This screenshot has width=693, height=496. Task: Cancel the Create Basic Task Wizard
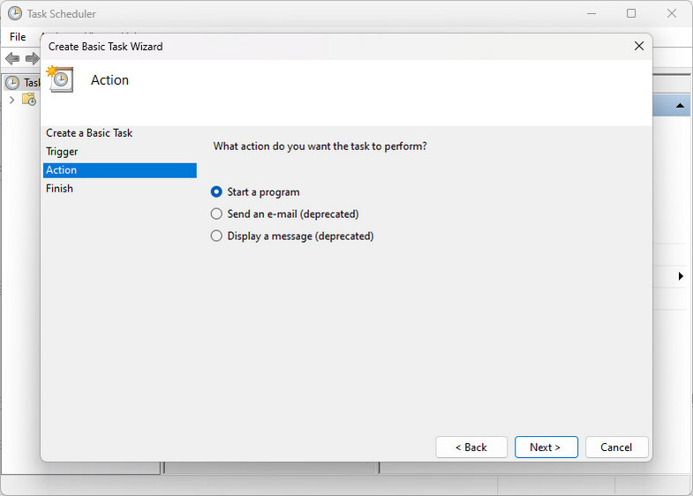pos(616,447)
